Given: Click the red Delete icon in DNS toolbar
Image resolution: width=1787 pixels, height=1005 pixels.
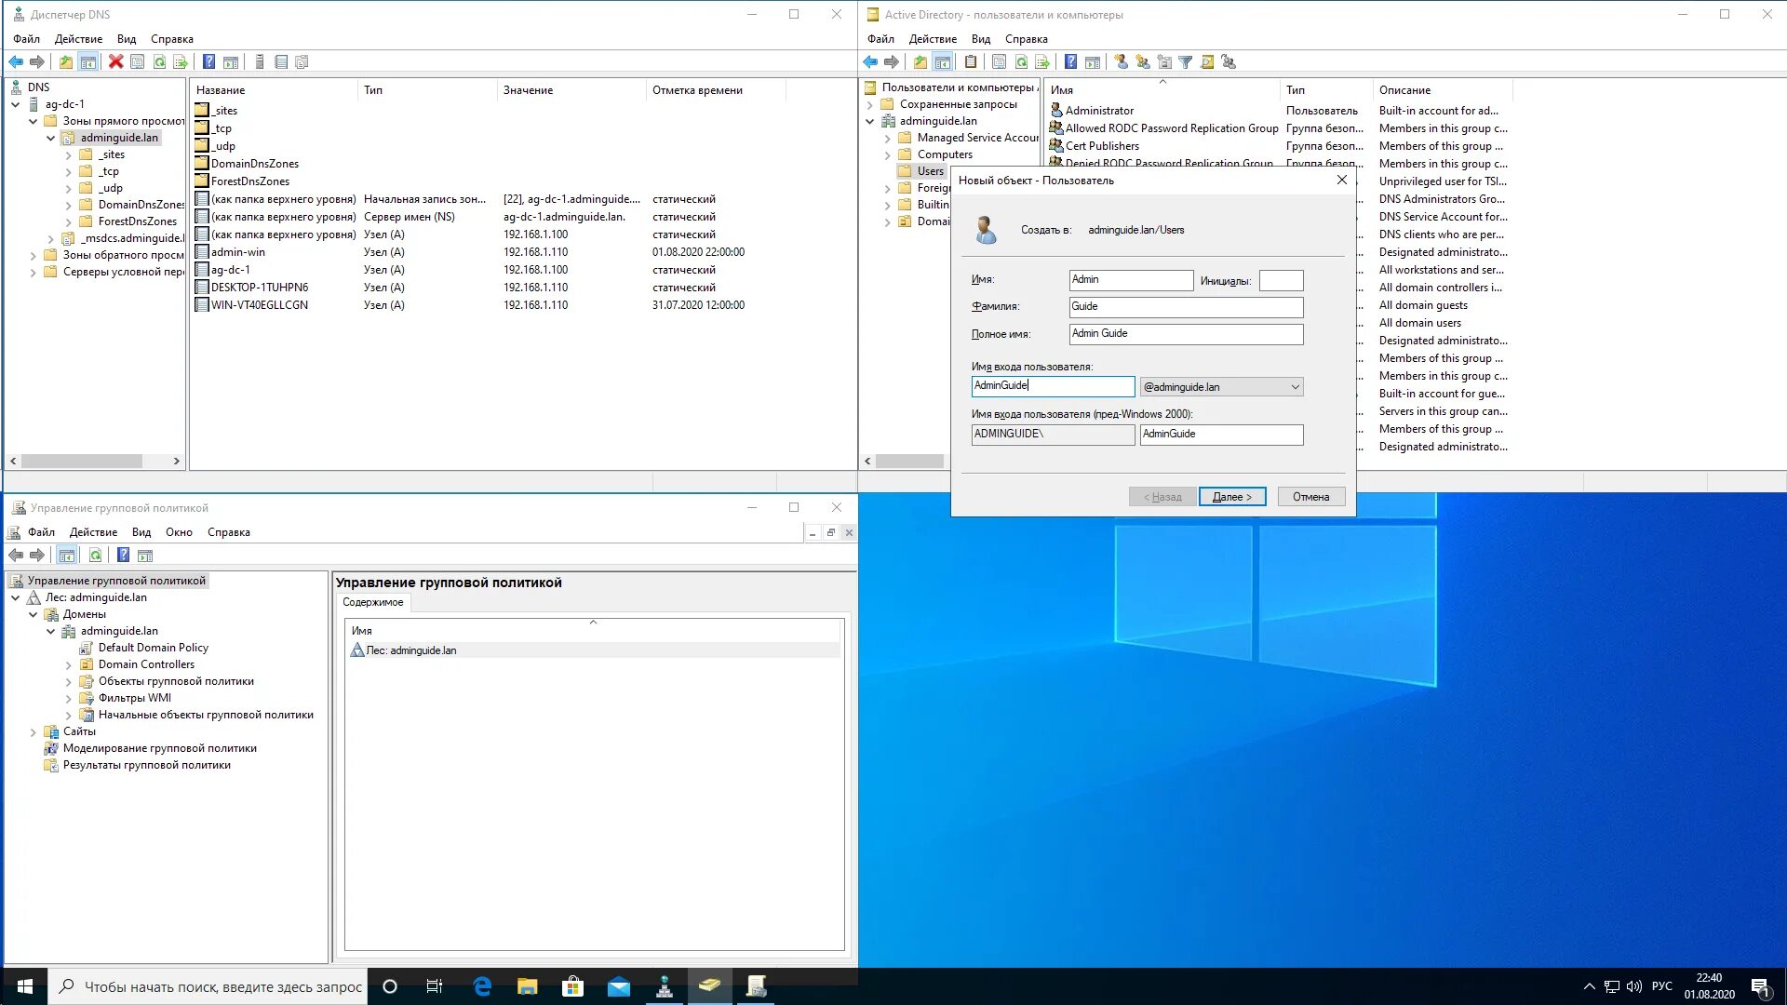Looking at the screenshot, I should pyautogui.click(x=115, y=62).
